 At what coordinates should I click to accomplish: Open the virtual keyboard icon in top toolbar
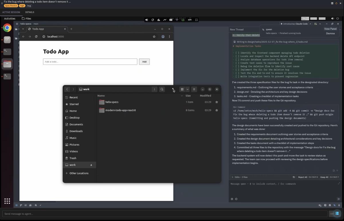point(171,20)
